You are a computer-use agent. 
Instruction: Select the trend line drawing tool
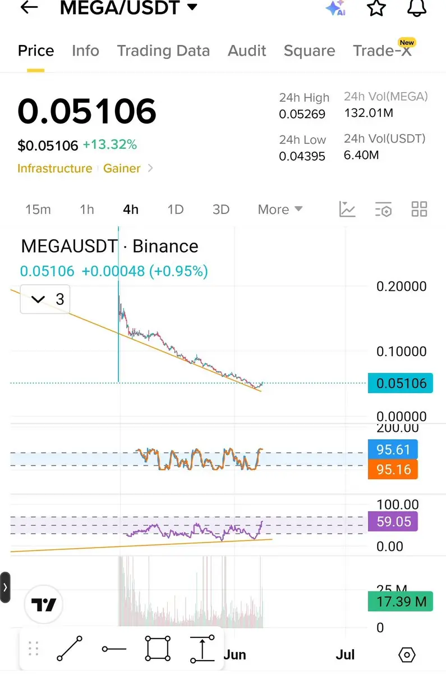[x=70, y=649]
